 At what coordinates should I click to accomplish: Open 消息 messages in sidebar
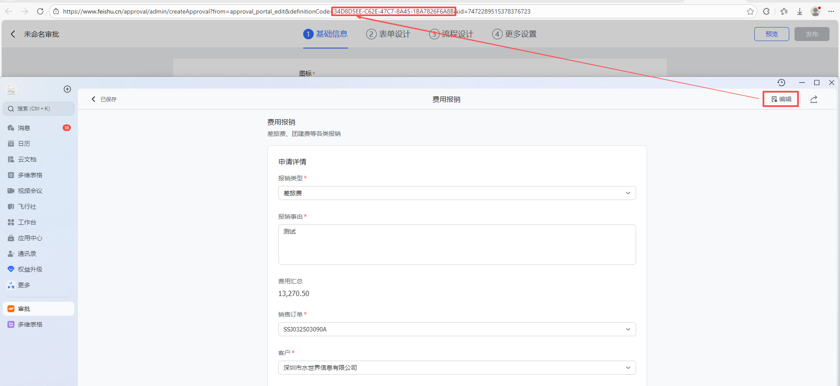[x=24, y=128]
